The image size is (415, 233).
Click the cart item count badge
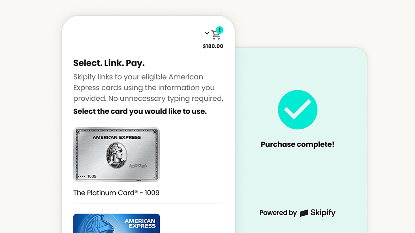[219, 30]
